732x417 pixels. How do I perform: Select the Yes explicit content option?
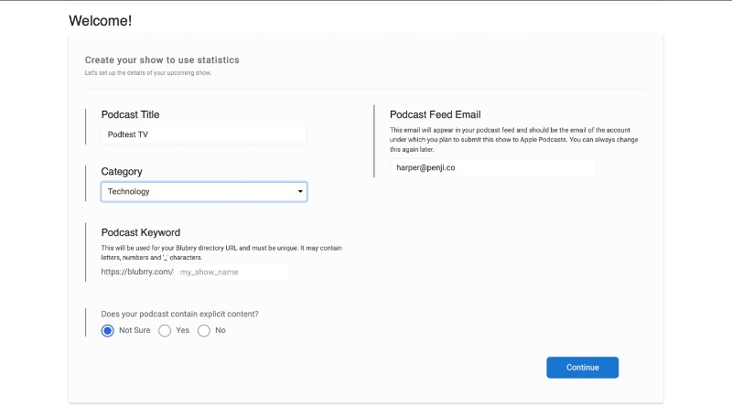165,331
